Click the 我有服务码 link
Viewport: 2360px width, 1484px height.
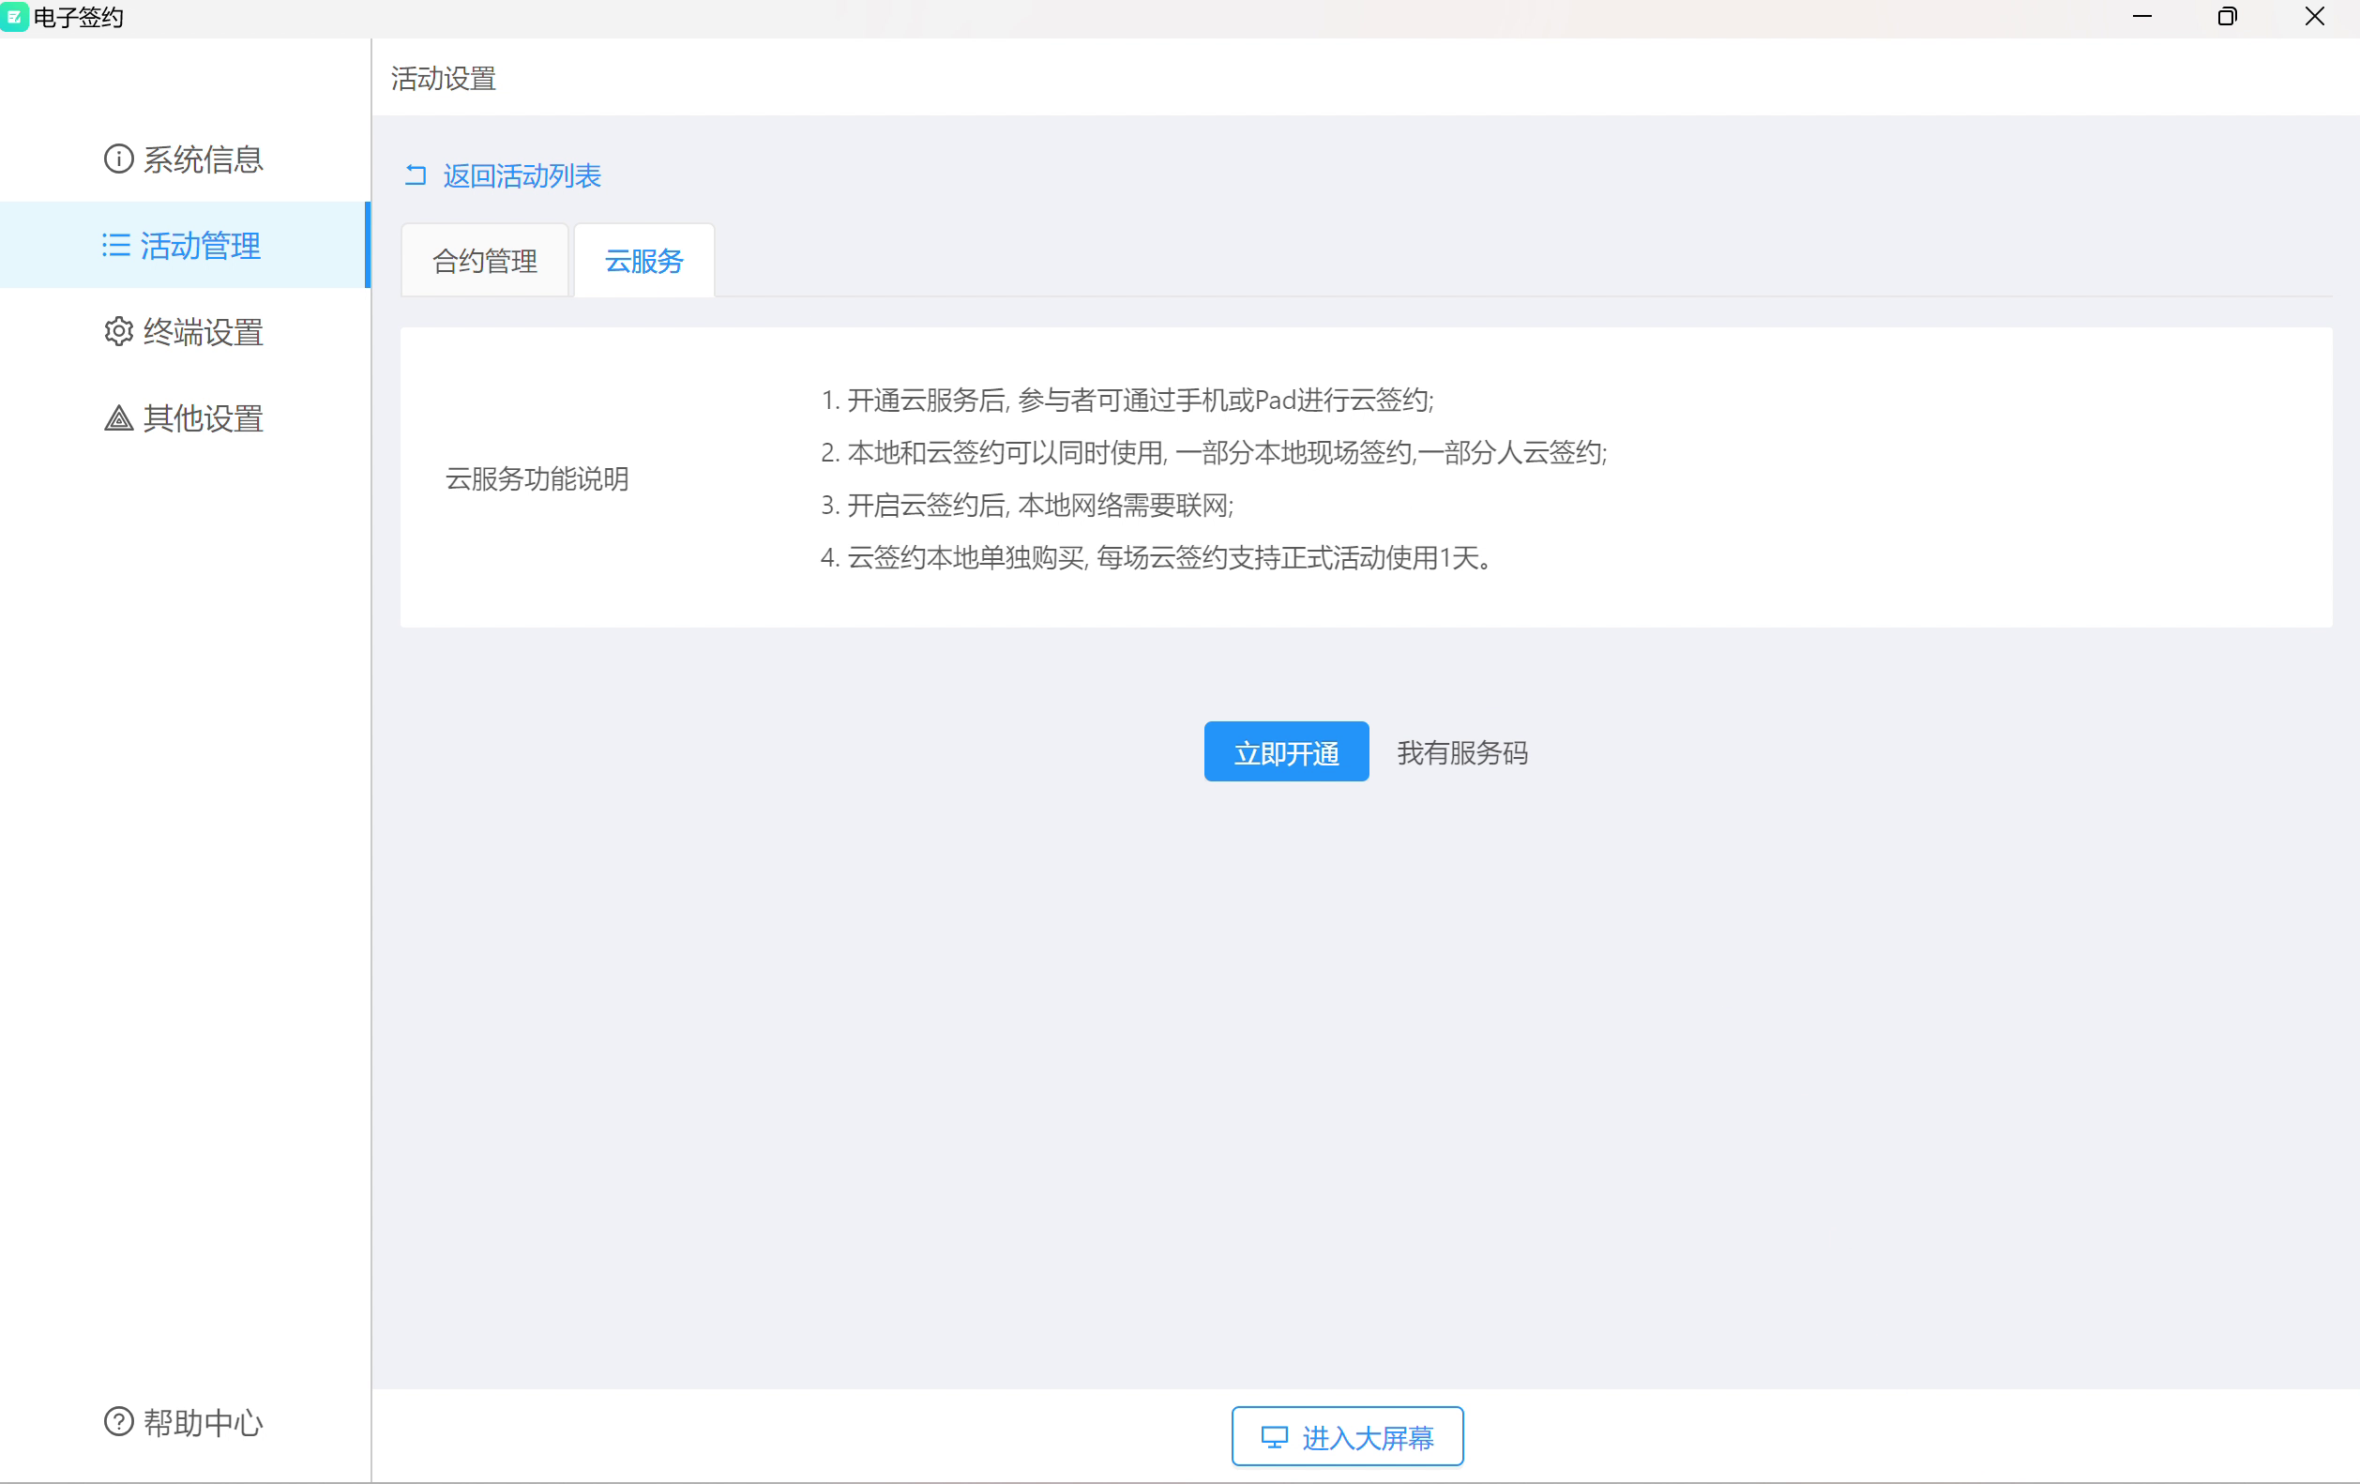point(1461,752)
